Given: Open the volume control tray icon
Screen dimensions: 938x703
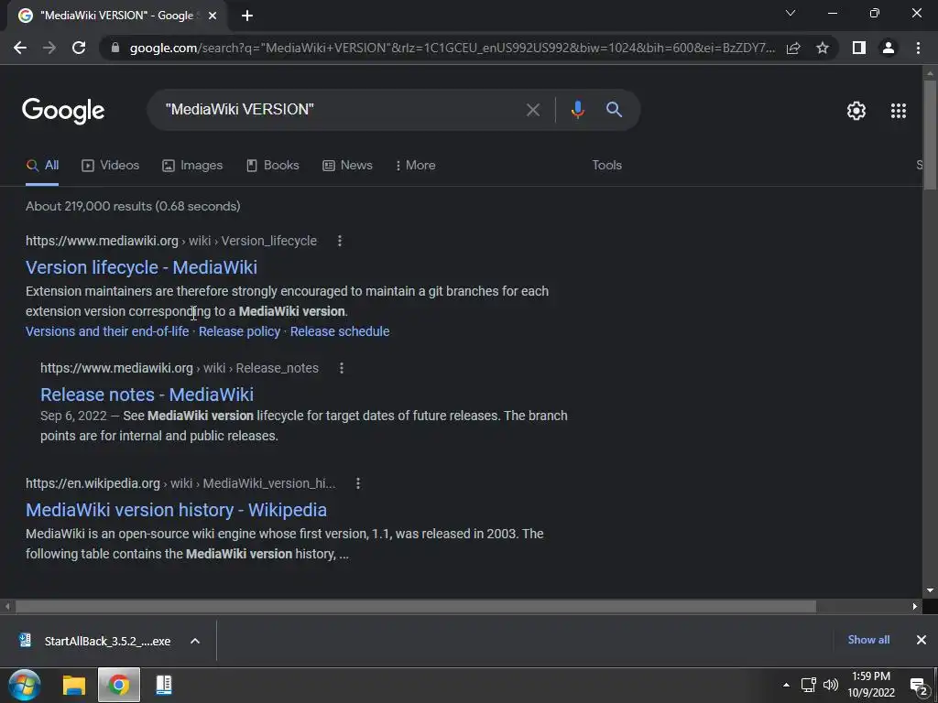Looking at the screenshot, I should [x=830, y=685].
